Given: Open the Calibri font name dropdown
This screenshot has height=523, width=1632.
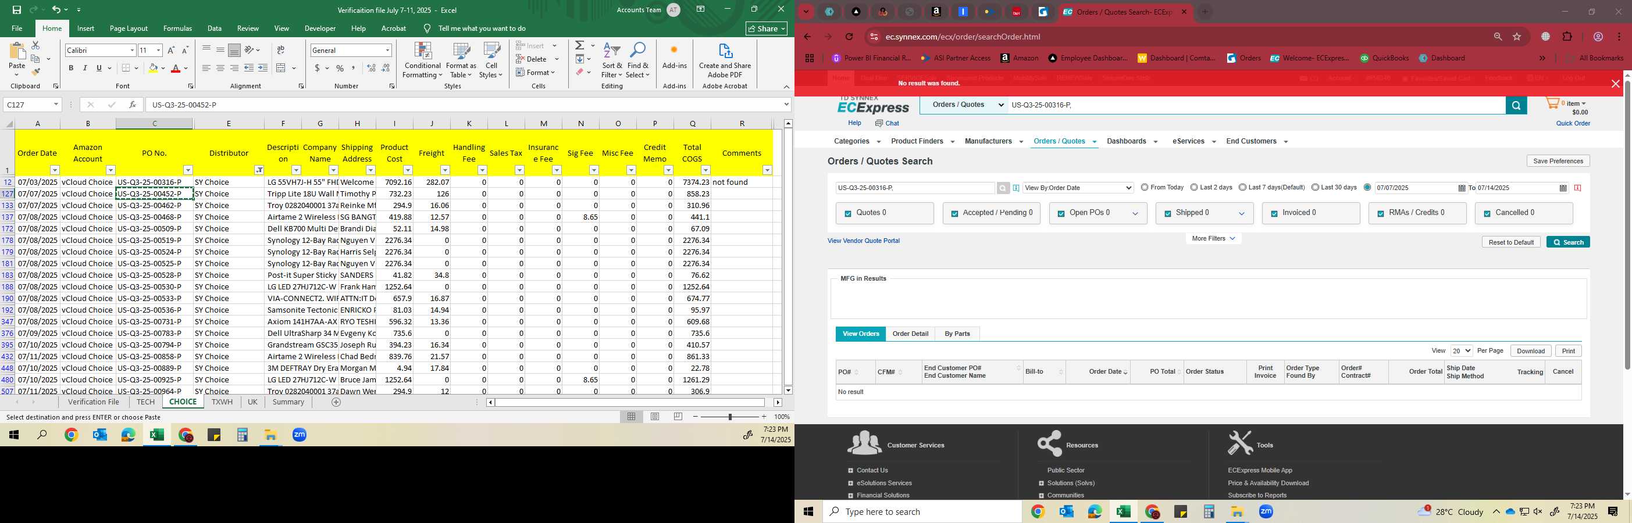Looking at the screenshot, I should 132,50.
